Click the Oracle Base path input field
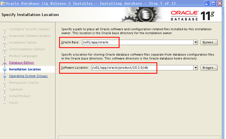 click(138, 42)
